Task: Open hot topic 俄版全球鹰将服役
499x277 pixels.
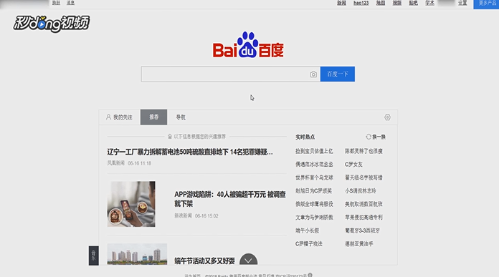Action: 314,204
